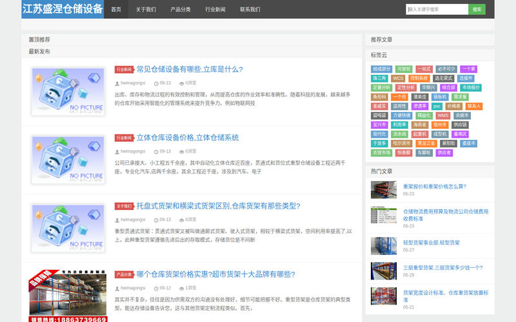Select the 定量分析 tag

coord(381,88)
